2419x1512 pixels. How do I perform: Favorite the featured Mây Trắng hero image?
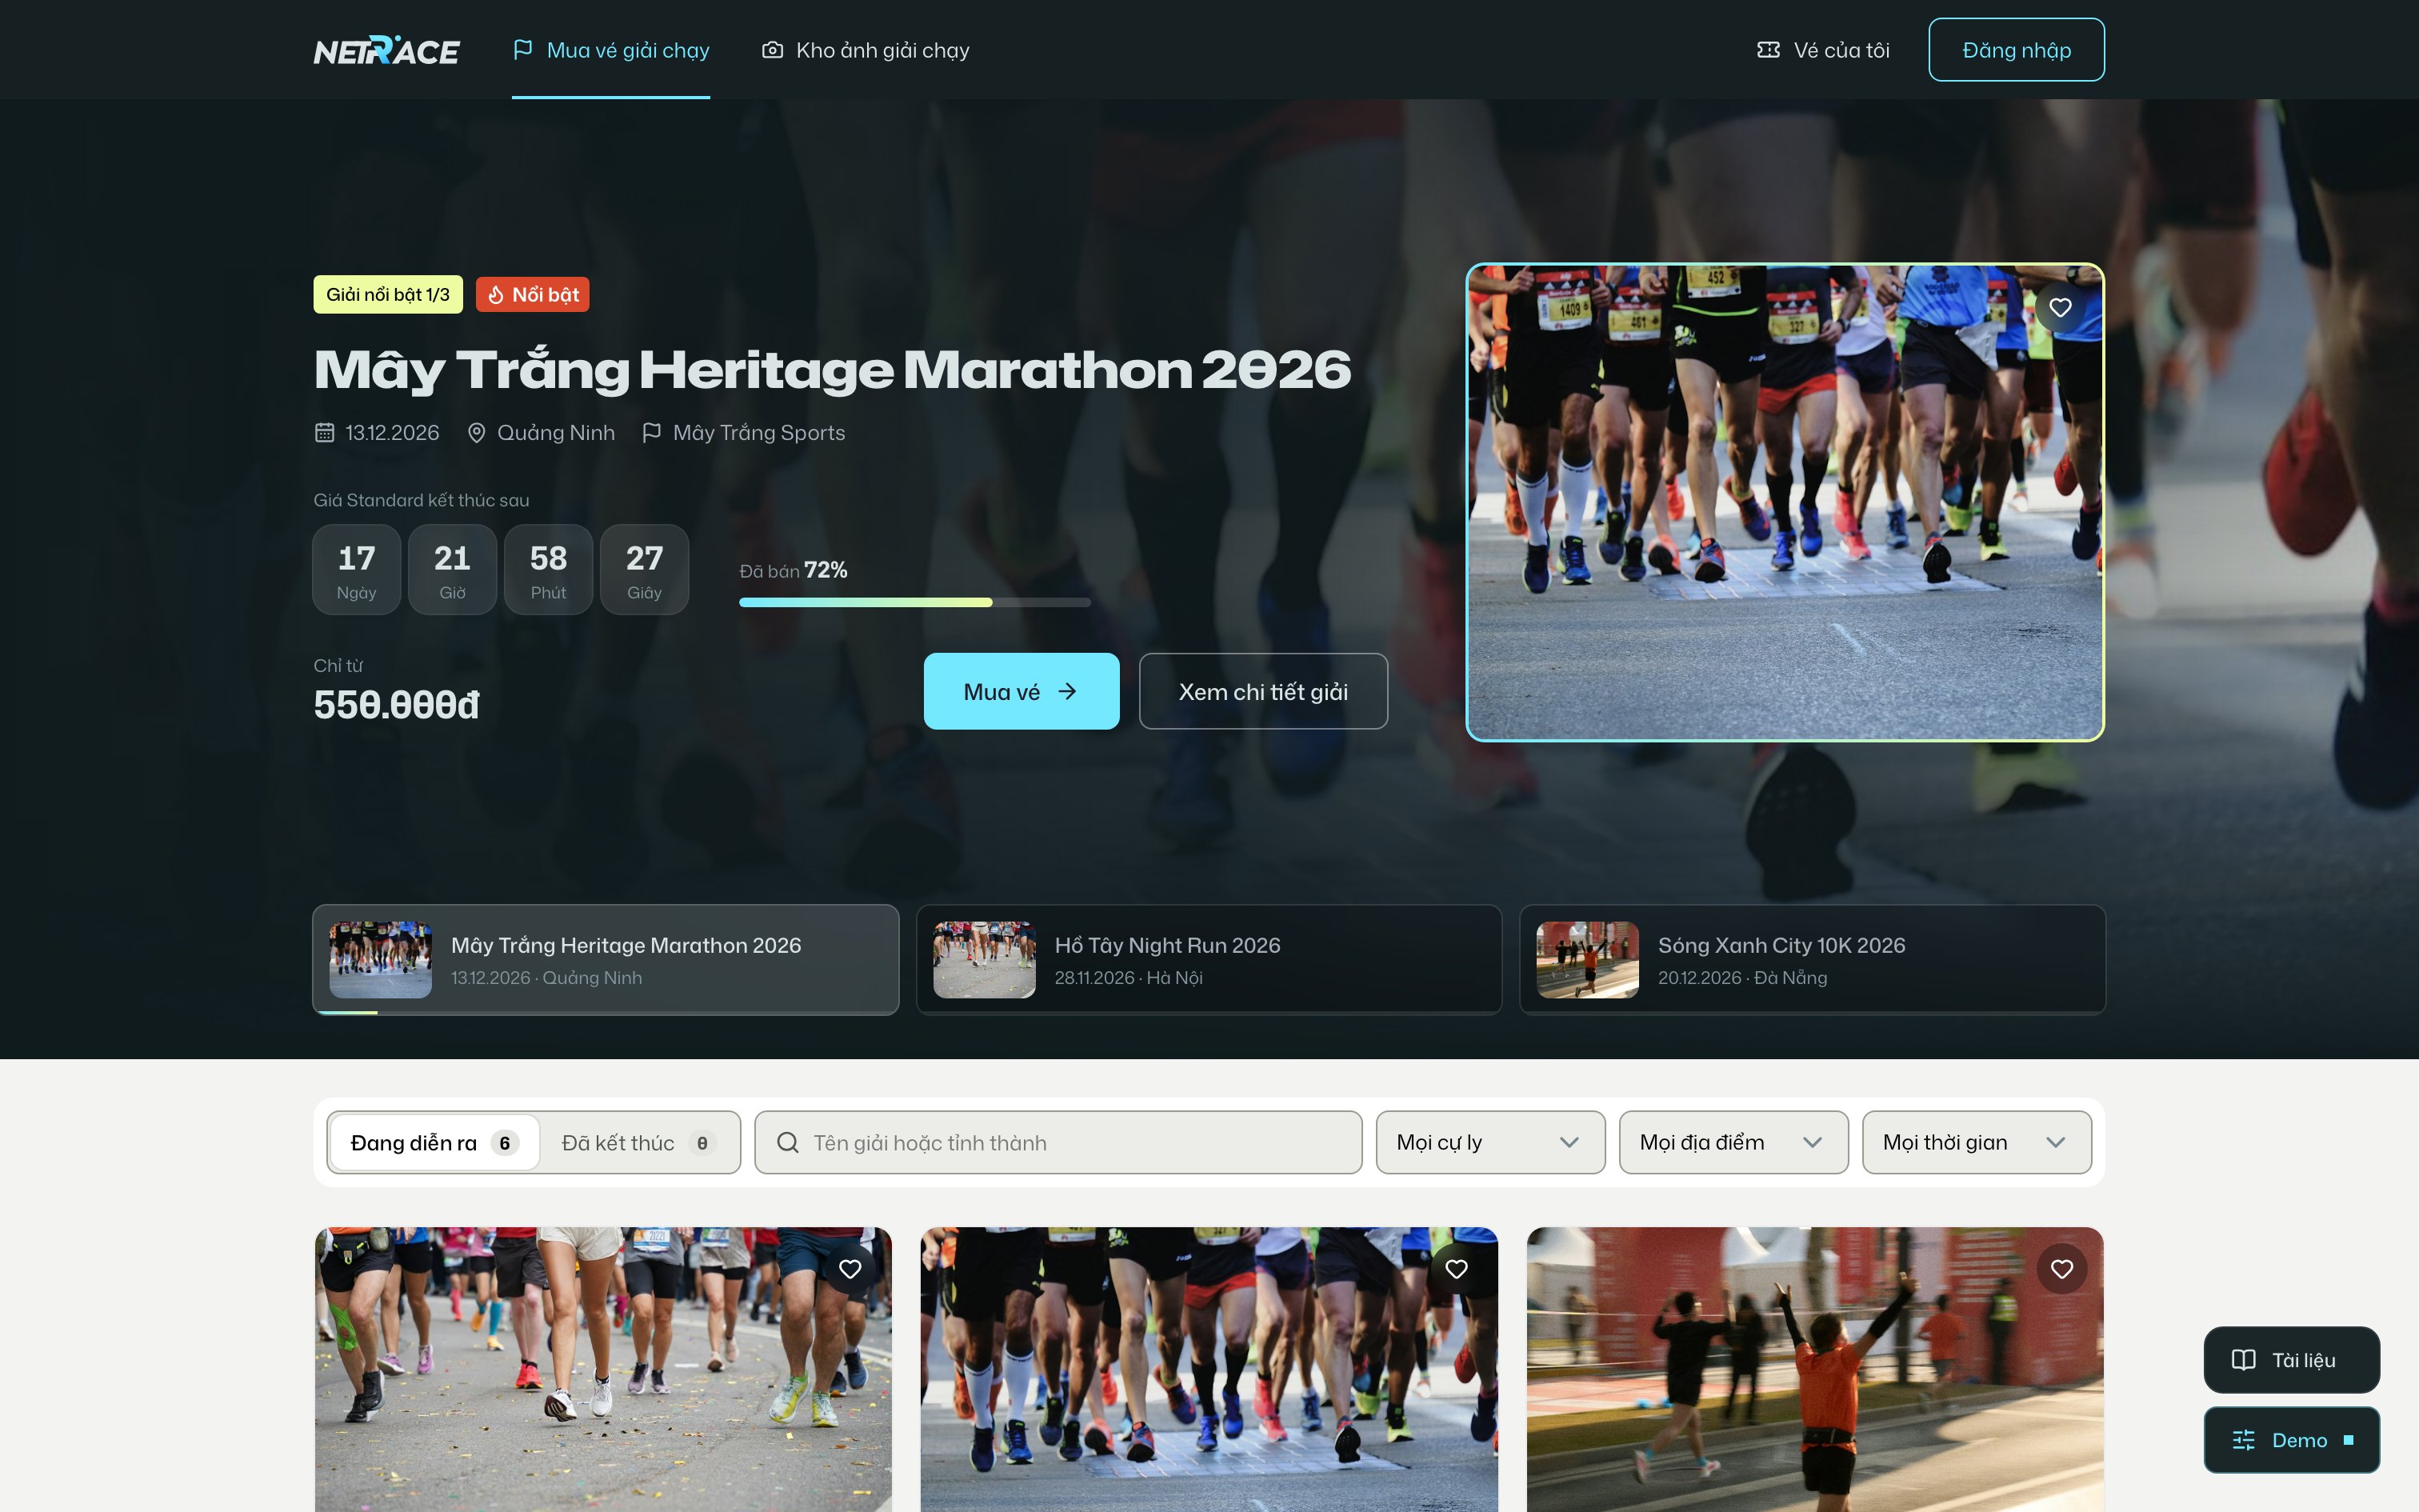point(2060,308)
